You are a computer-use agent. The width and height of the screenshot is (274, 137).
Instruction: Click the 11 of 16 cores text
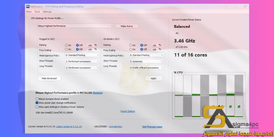coord(190,55)
